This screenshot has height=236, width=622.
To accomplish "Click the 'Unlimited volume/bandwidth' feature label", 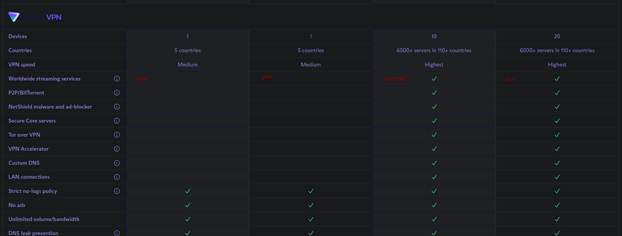I will [44, 219].
